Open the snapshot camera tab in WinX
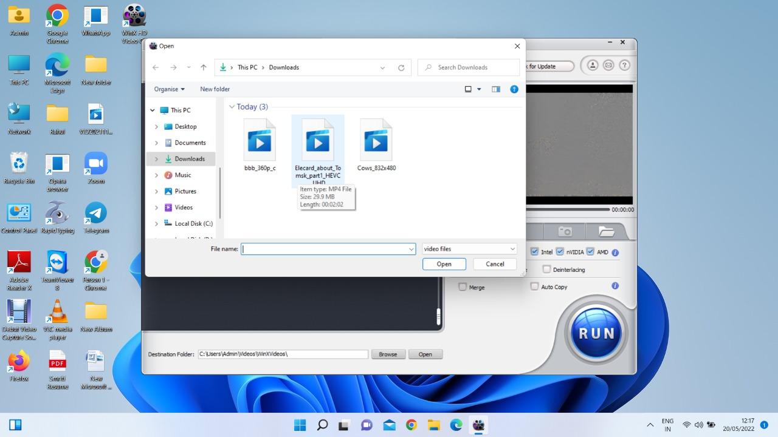Image resolution: width=778 pixels, height=437 pixels. (x=565, y=231)
